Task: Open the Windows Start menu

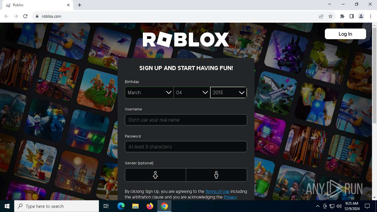Action: (7, 206)
